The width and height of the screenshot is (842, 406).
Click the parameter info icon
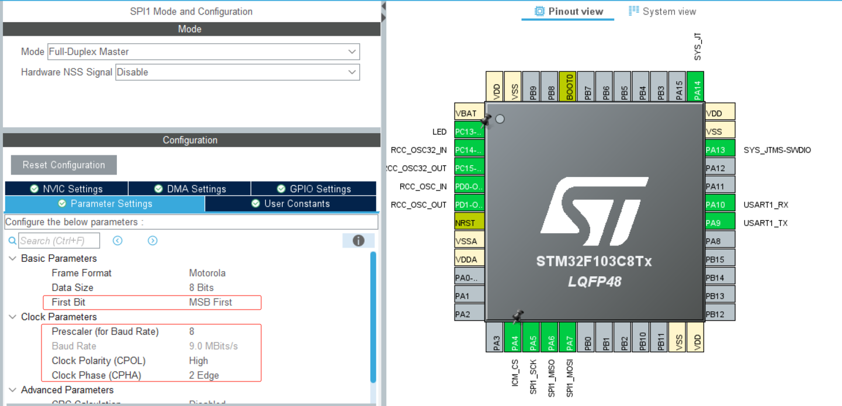(358, 241)
